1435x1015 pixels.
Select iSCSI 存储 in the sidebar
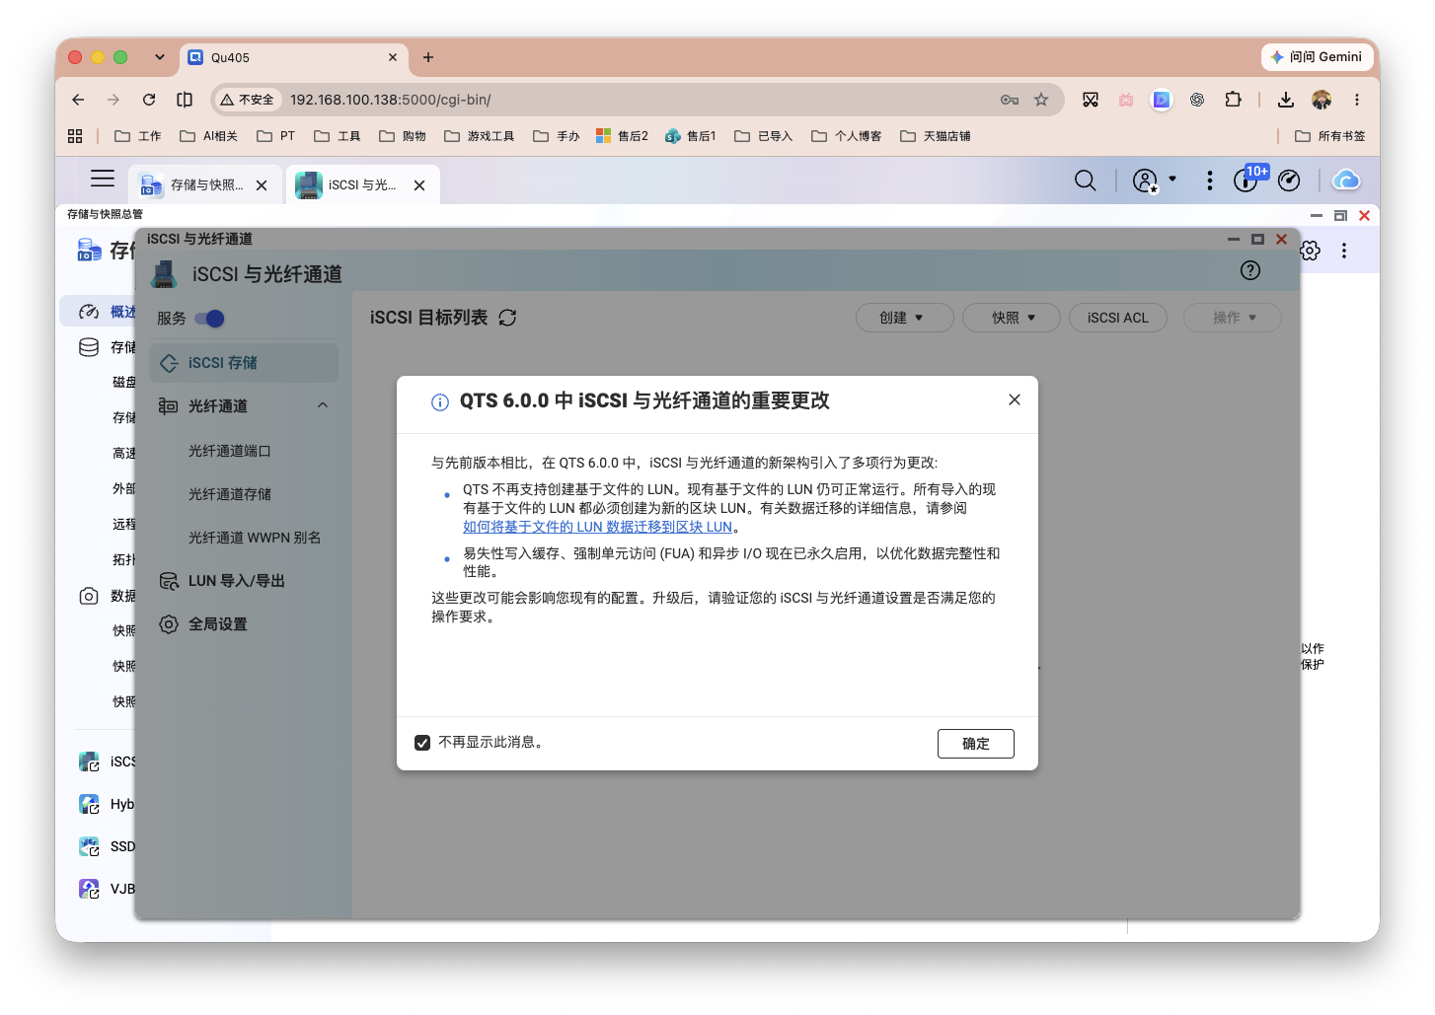244,363
